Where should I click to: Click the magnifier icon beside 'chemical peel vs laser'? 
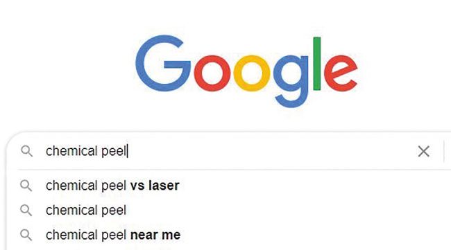(26, 186)
